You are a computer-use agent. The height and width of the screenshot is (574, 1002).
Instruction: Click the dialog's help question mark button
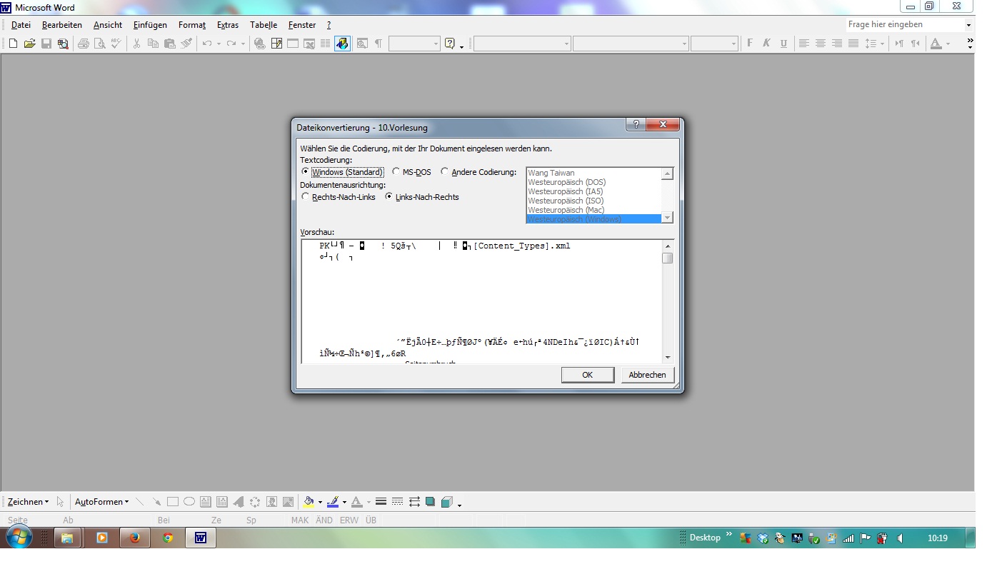point(636,124)
